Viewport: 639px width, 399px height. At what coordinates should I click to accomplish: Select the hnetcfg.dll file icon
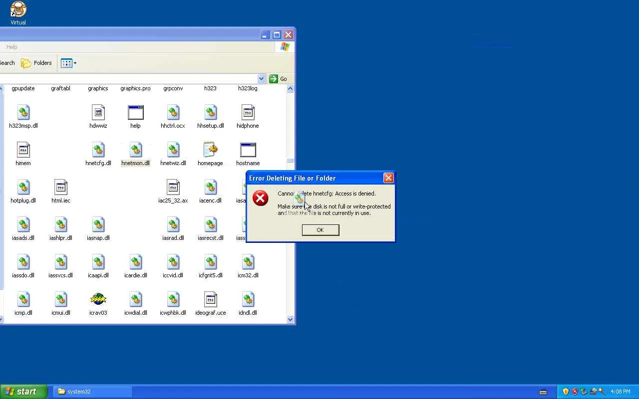coord(98,150)
